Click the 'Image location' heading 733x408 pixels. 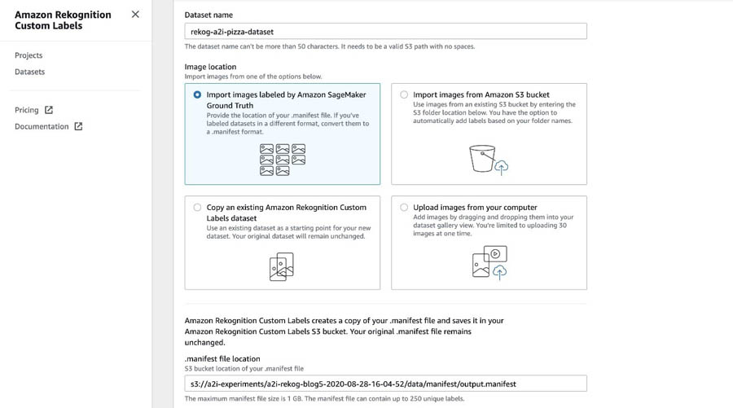210,66
